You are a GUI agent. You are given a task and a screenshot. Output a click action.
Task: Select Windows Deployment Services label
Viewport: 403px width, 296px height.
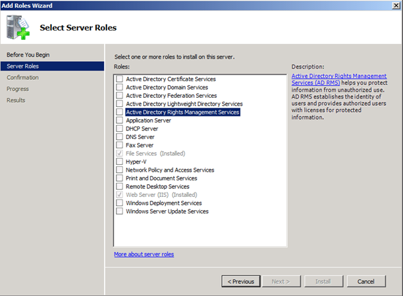(164, 203)
